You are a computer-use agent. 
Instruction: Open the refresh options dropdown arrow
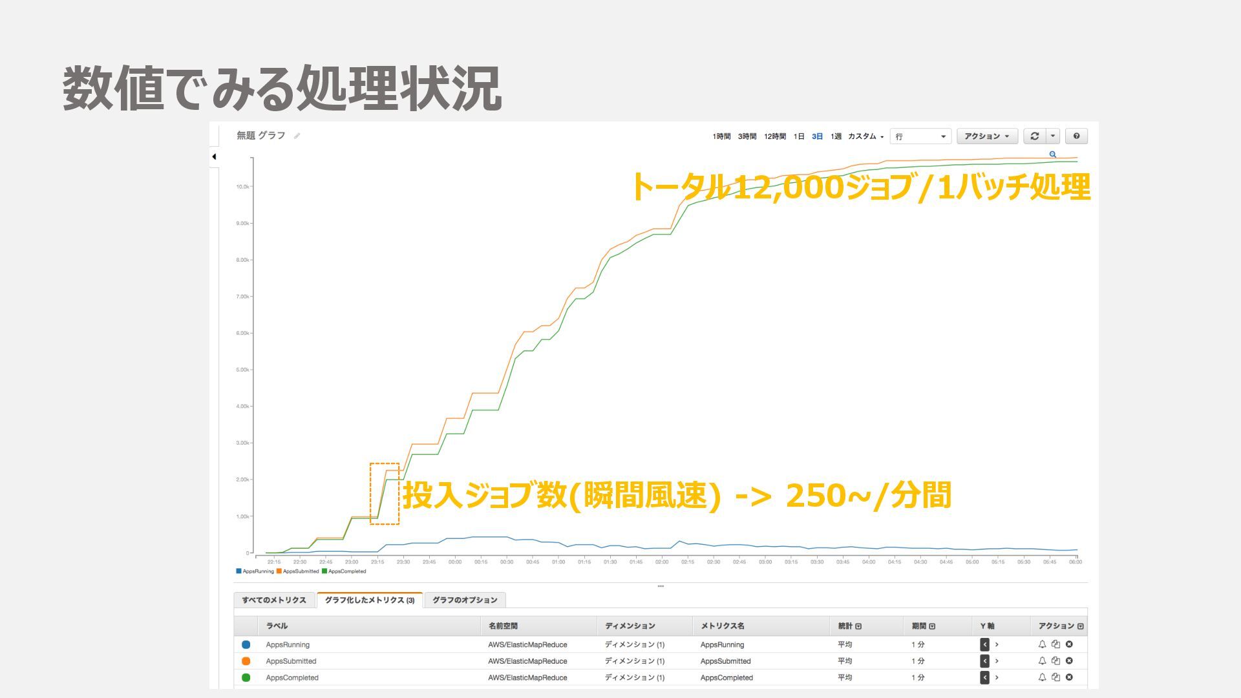click(x=1053, y=136)
